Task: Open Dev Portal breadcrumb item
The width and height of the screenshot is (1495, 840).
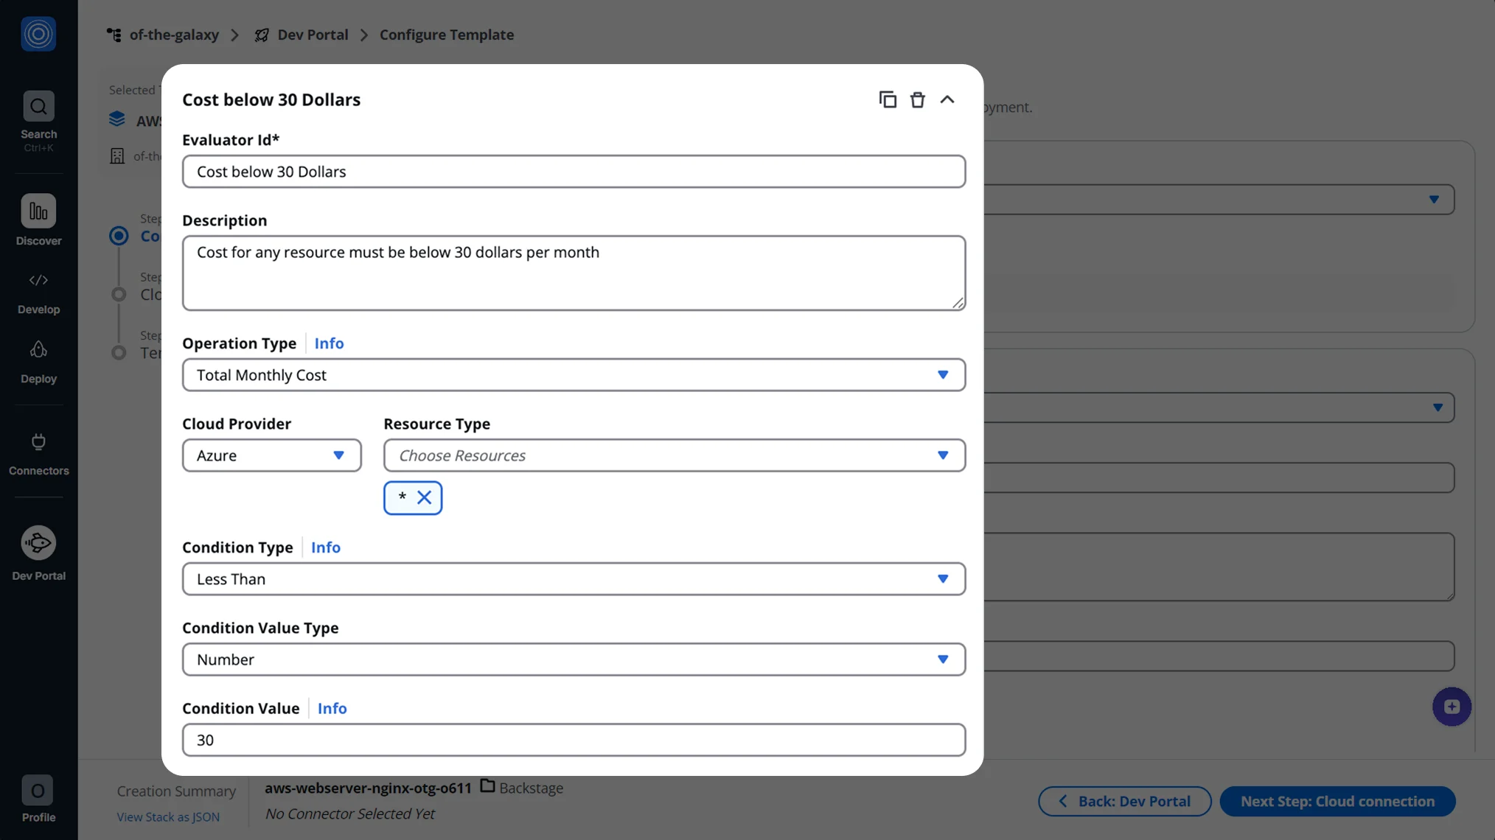Action: tap(313, 35)
